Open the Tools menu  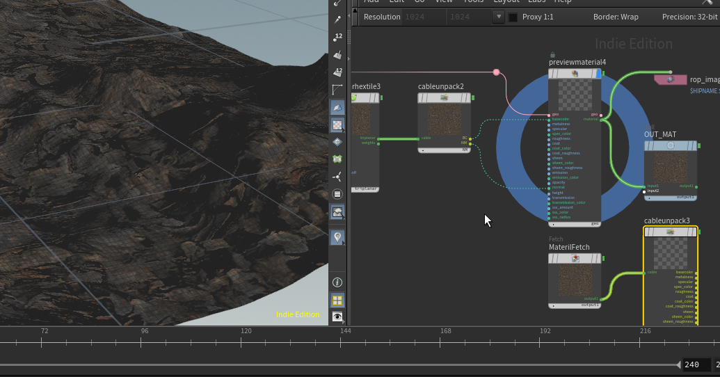474,2
